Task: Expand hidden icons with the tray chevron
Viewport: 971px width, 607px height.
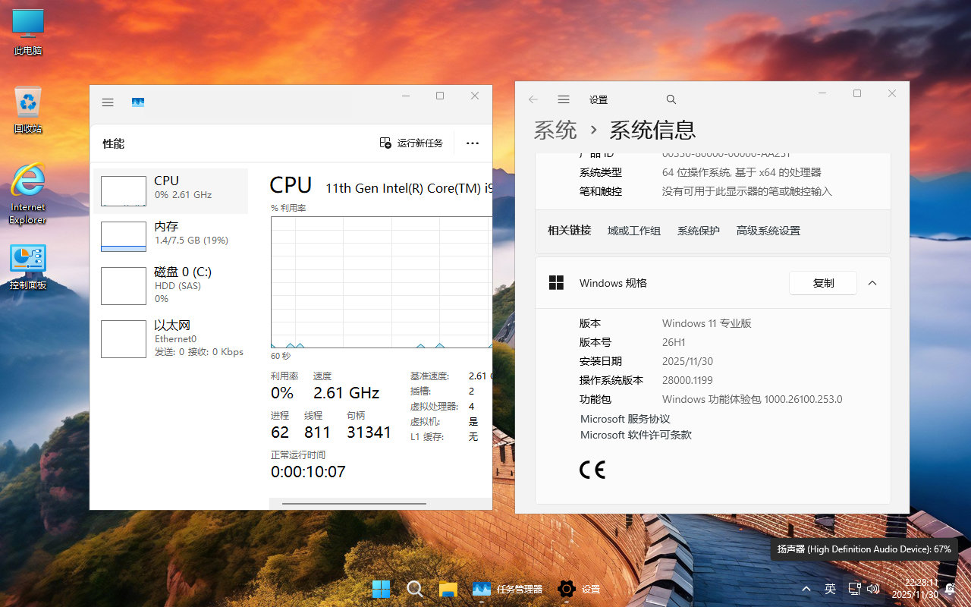Action: point(806,588)
